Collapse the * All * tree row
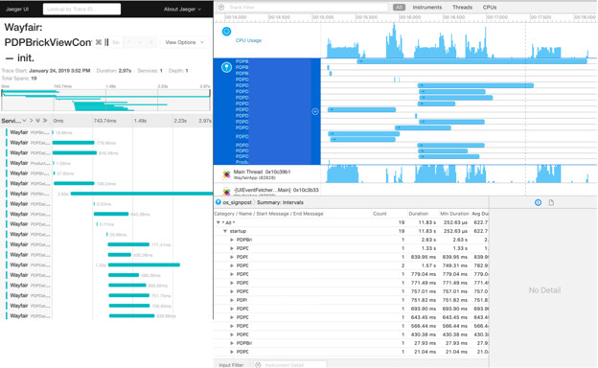 [218, 222]
